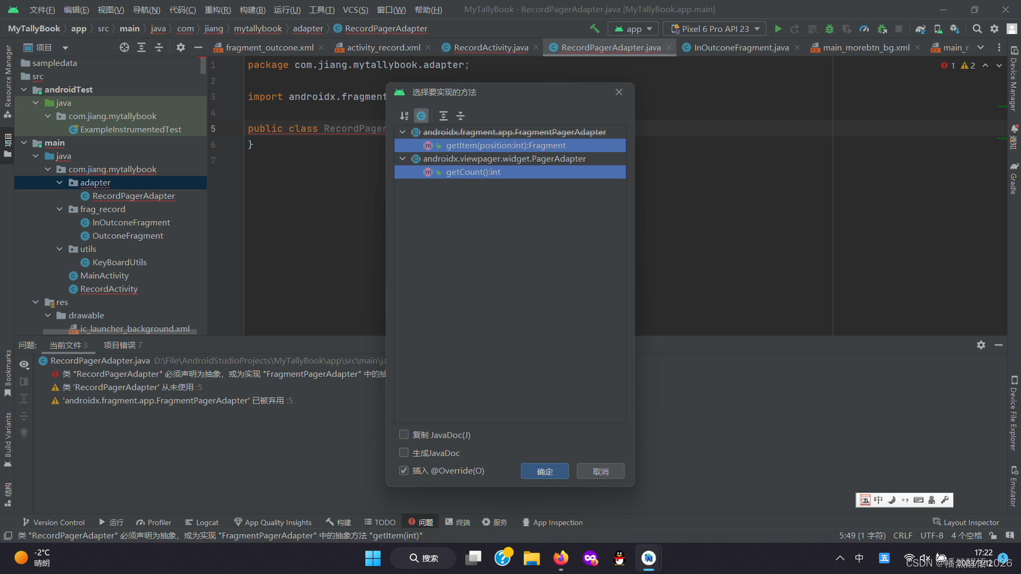Image resolution: width=1021 pixels, height=574 pixels.
Task: Click the 确定 button
Action: tap(545, 471)
